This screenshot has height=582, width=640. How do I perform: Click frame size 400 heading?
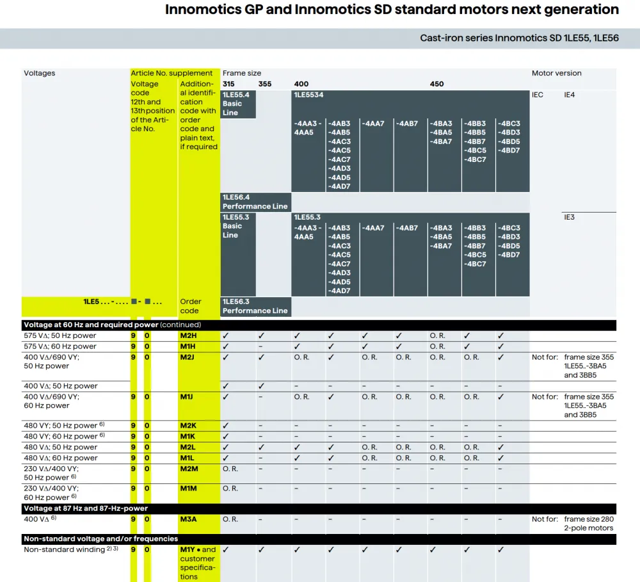tap(301, 84)
